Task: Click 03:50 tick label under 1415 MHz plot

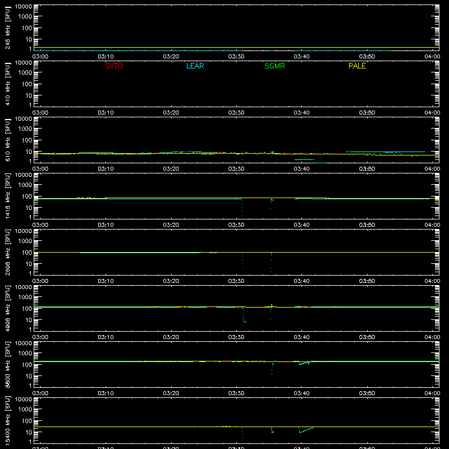Action: click(x=367, y=225)
